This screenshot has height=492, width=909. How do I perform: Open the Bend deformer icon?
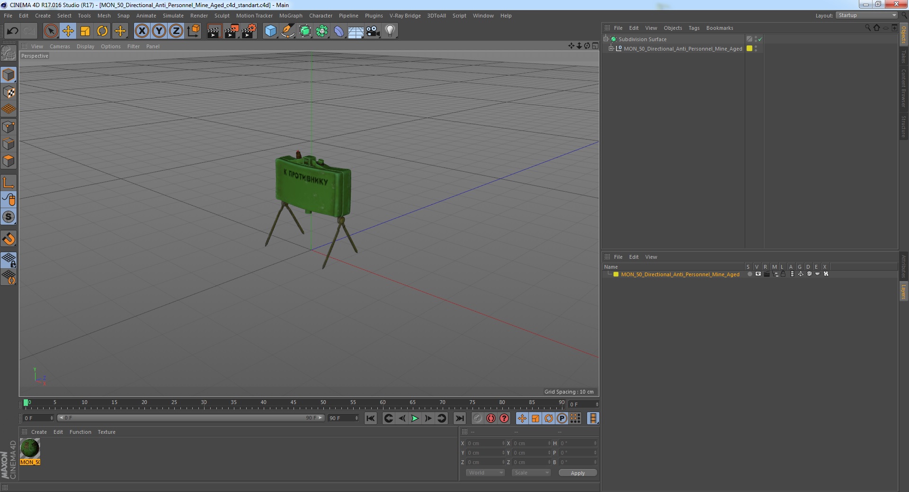click(x=339, y=31)
